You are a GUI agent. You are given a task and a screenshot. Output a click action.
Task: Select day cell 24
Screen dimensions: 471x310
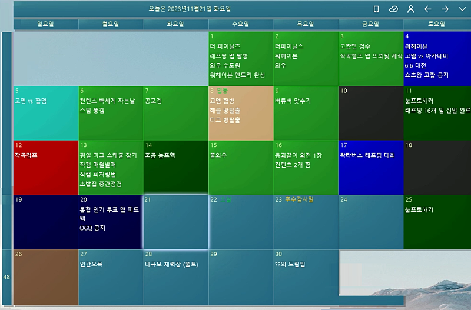tap(371, 222)
